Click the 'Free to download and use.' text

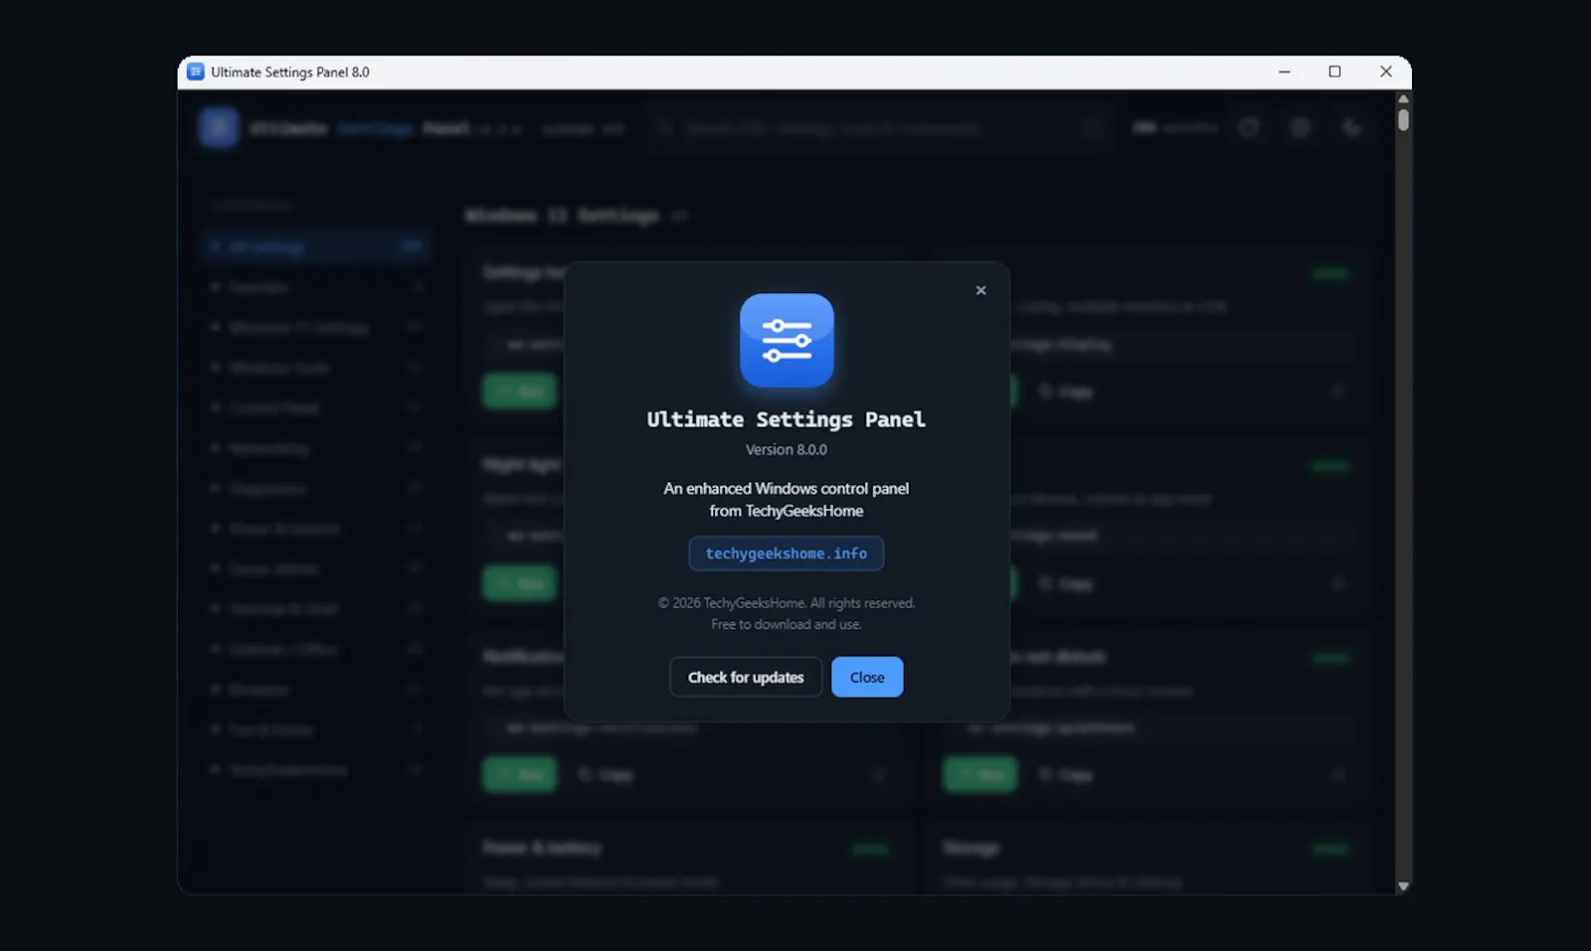[787, 624]
